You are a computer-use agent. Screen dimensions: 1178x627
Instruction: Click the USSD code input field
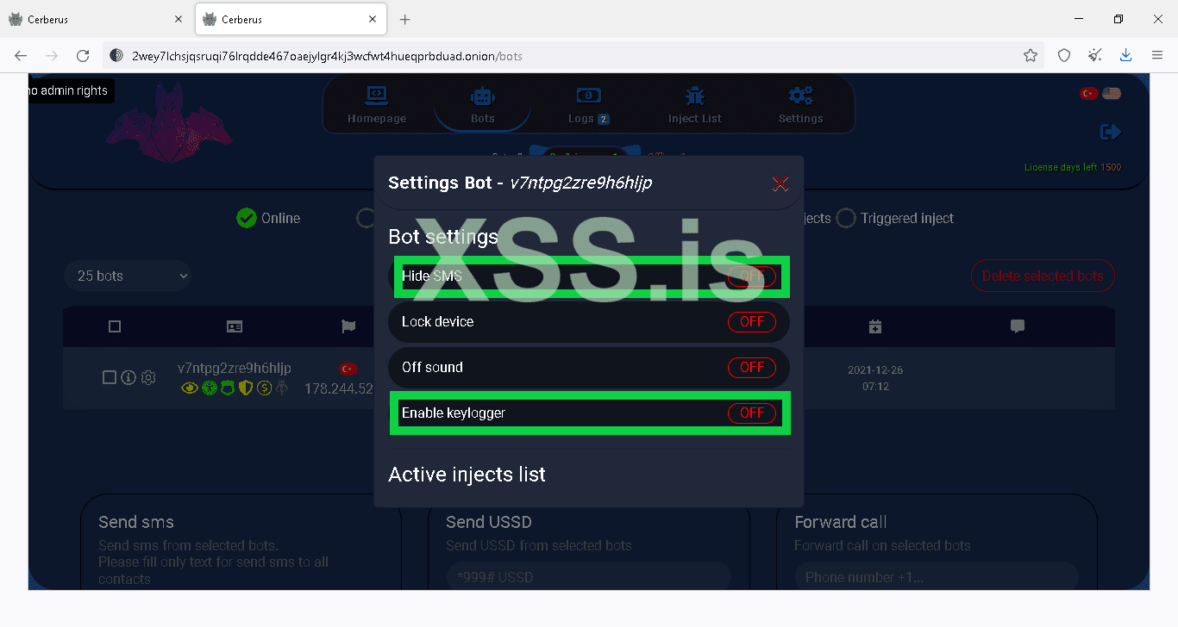(589, 576)
